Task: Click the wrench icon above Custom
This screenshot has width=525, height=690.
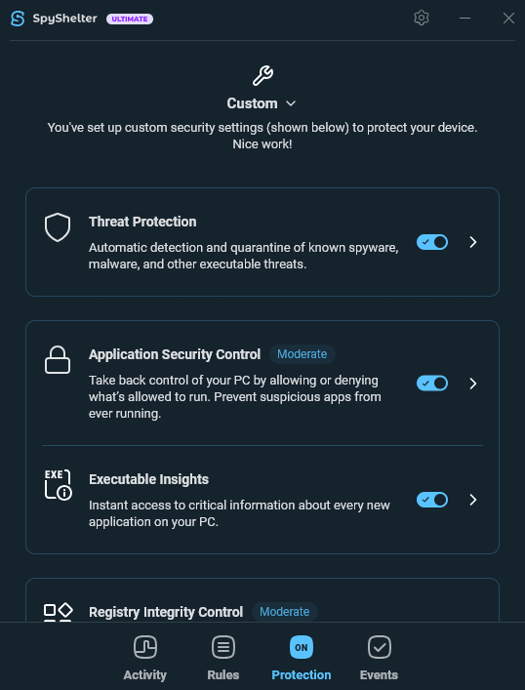Action: 262,76
